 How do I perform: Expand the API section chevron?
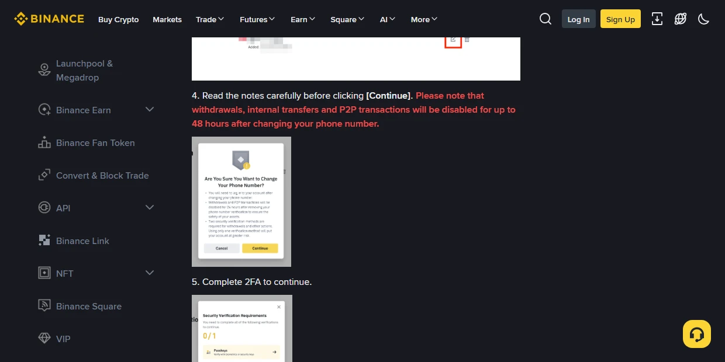click(150, 207)
